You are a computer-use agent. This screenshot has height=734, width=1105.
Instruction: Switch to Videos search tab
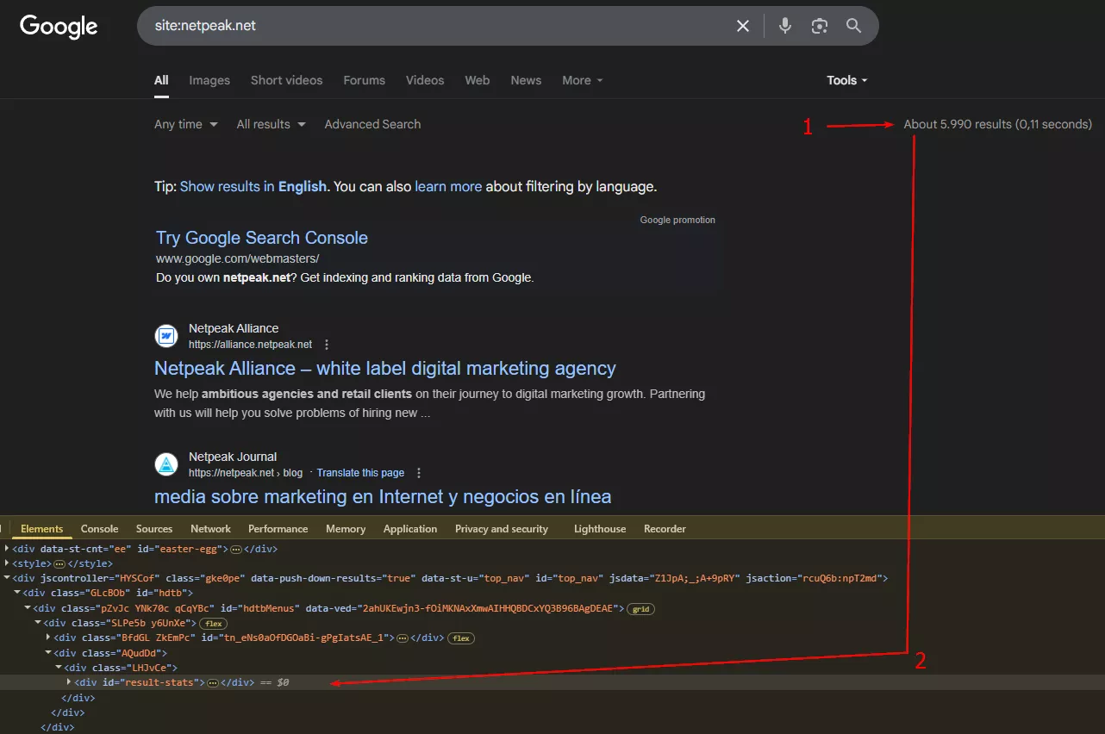[x=425, y=80]
